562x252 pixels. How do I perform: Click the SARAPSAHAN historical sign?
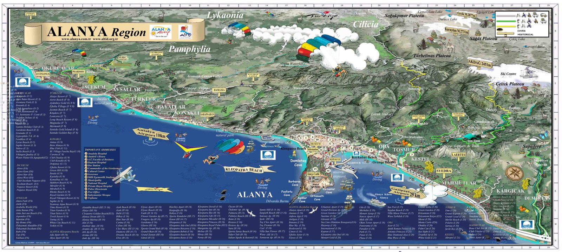point(207,114)
